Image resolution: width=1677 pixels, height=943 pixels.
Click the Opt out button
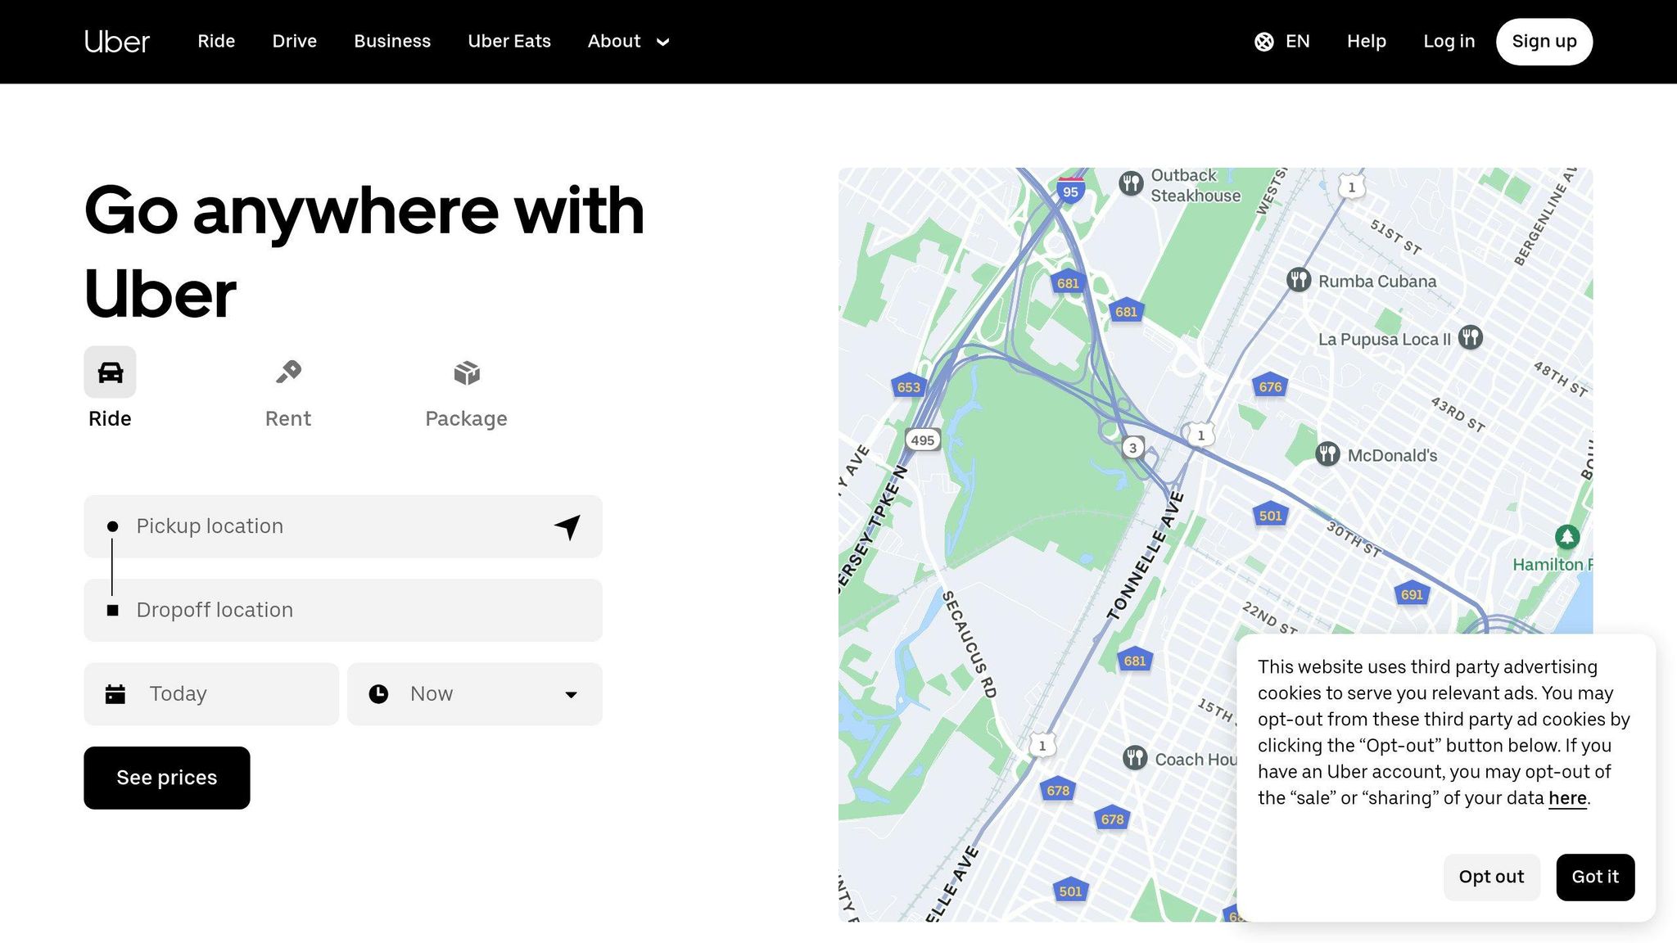[x=1490, y=877]
